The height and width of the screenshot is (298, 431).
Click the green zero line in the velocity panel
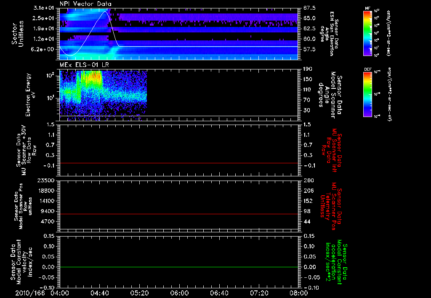click(x=178, y=267)
